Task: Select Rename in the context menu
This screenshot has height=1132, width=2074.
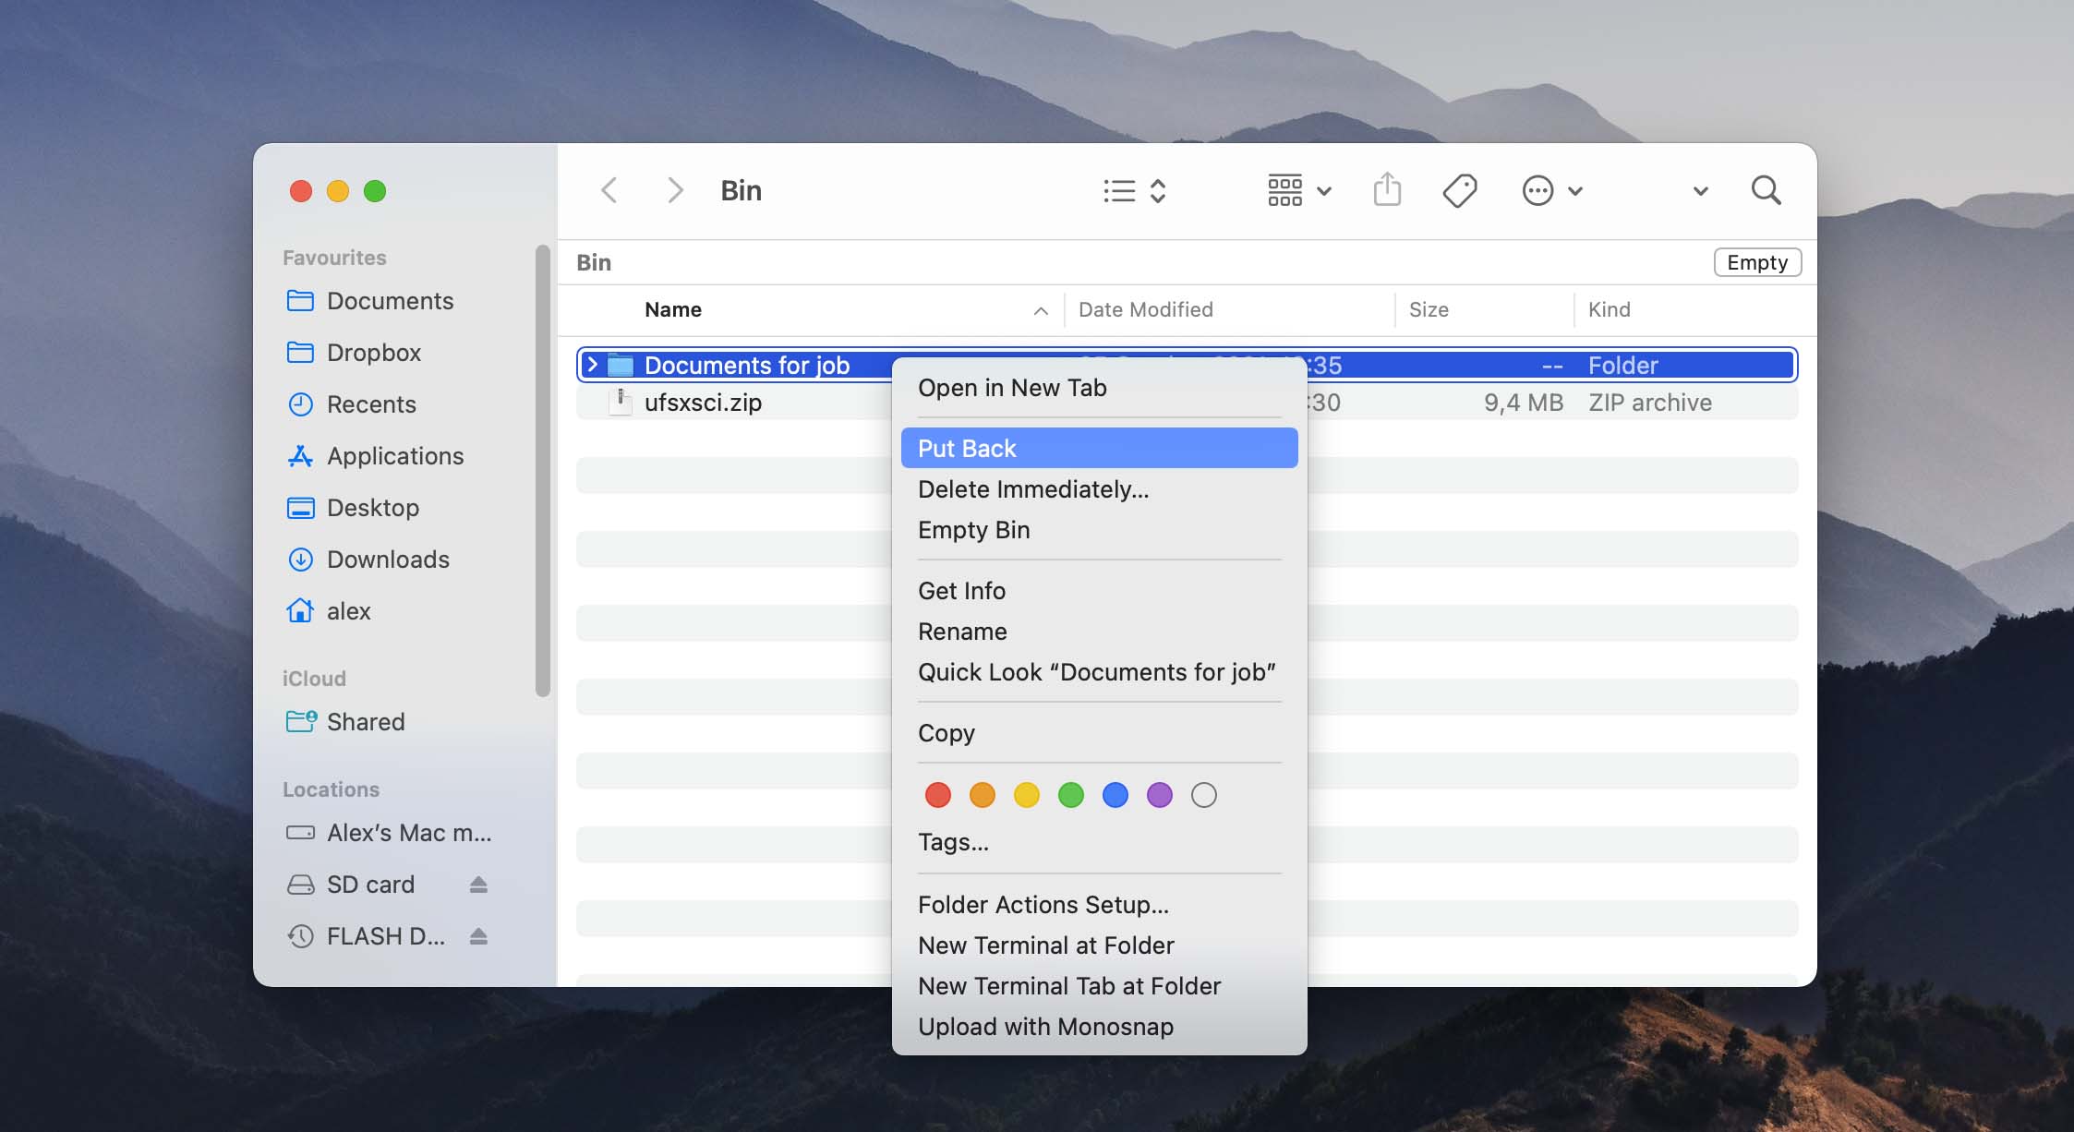Action: pyautogui.click(x=1099, y=632)
